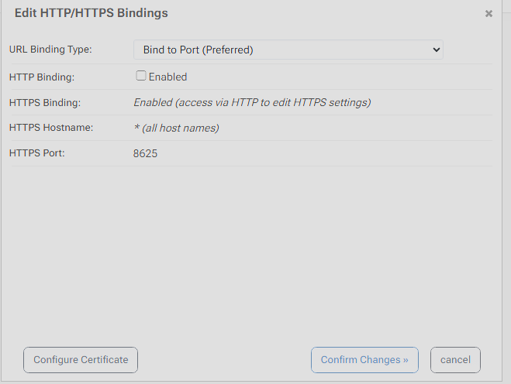Image resolution: width=511 pixels, height=384 pixels.
Task: Click the Bind to Port (Preferred) selected text
Action: (199, 50)
